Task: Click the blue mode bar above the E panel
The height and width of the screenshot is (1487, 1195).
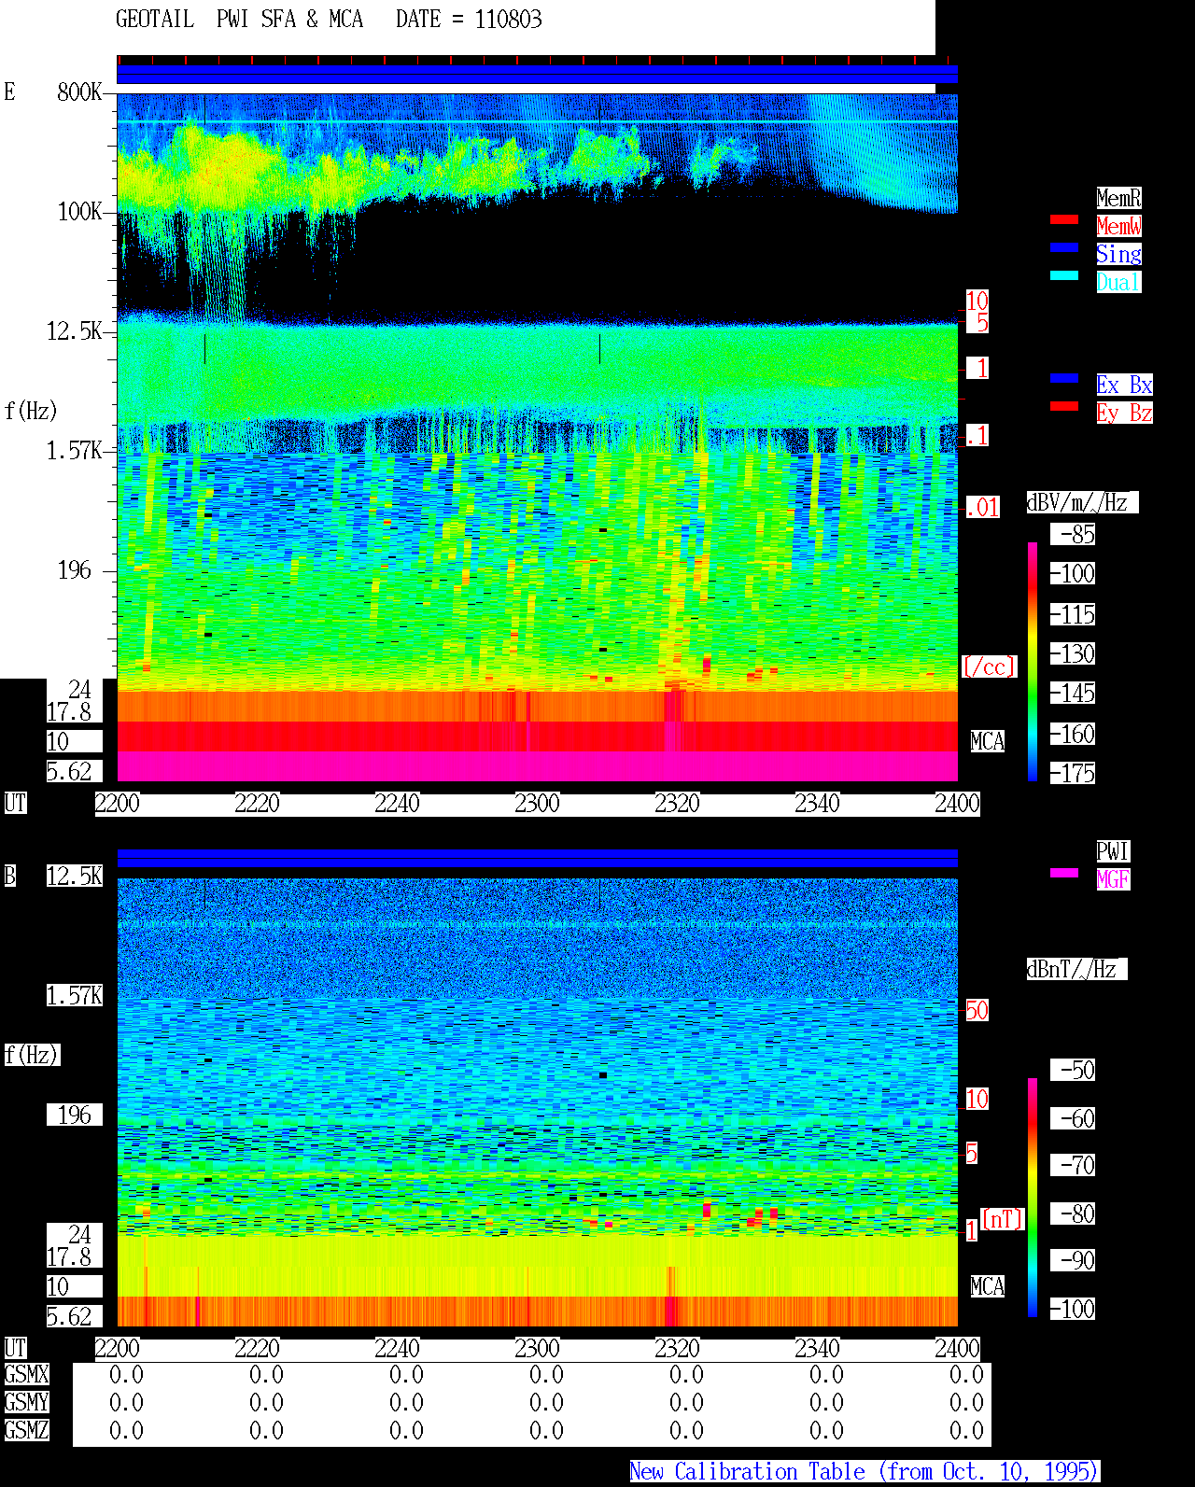Action: [x=538, y=75]
